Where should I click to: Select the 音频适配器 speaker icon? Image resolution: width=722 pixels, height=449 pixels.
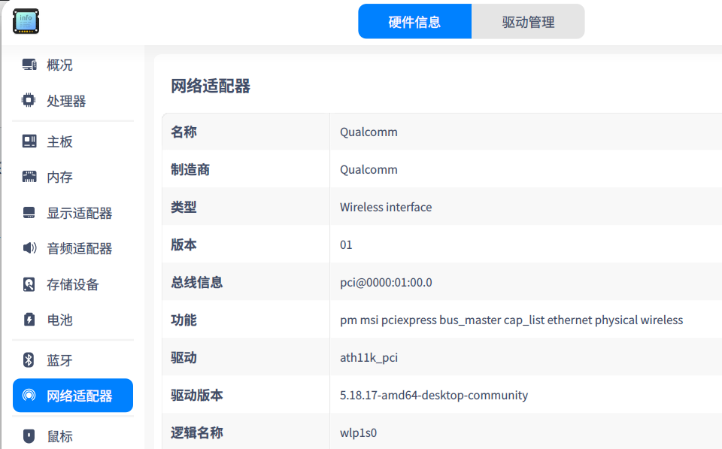[29, 248]
